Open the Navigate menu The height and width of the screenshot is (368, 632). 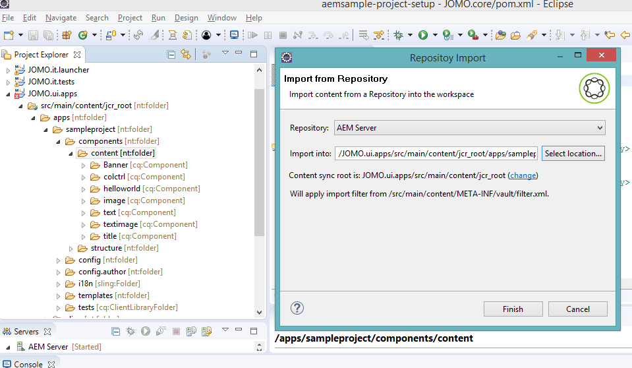click(61, 18)
